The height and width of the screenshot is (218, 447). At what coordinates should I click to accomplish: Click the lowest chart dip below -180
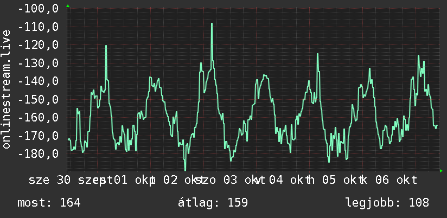(185, 170)
